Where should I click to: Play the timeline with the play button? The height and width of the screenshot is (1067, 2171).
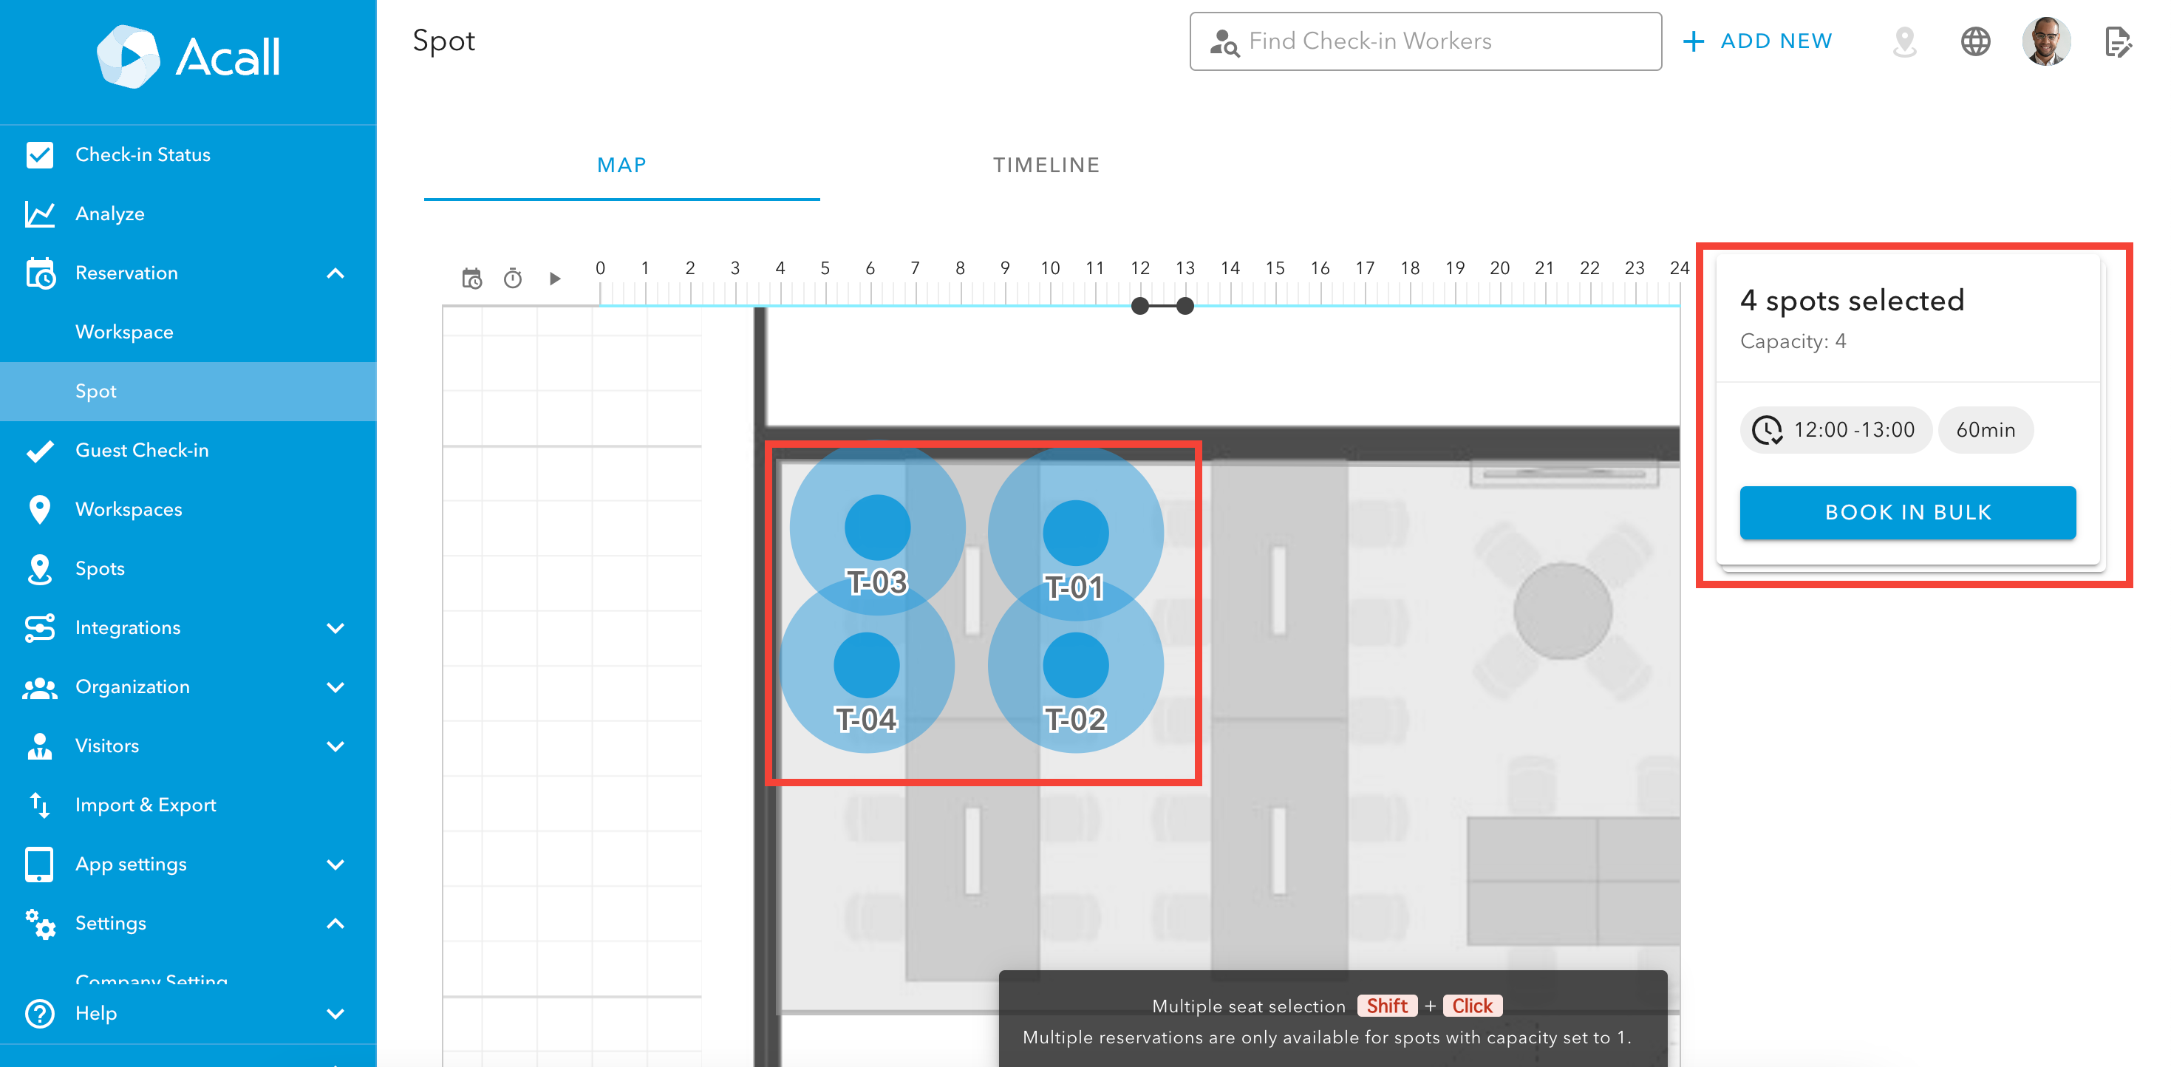(x=554, y=278)
